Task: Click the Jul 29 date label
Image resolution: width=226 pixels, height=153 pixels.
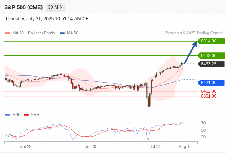Action: pyautogui.click(x=26, y=146)
